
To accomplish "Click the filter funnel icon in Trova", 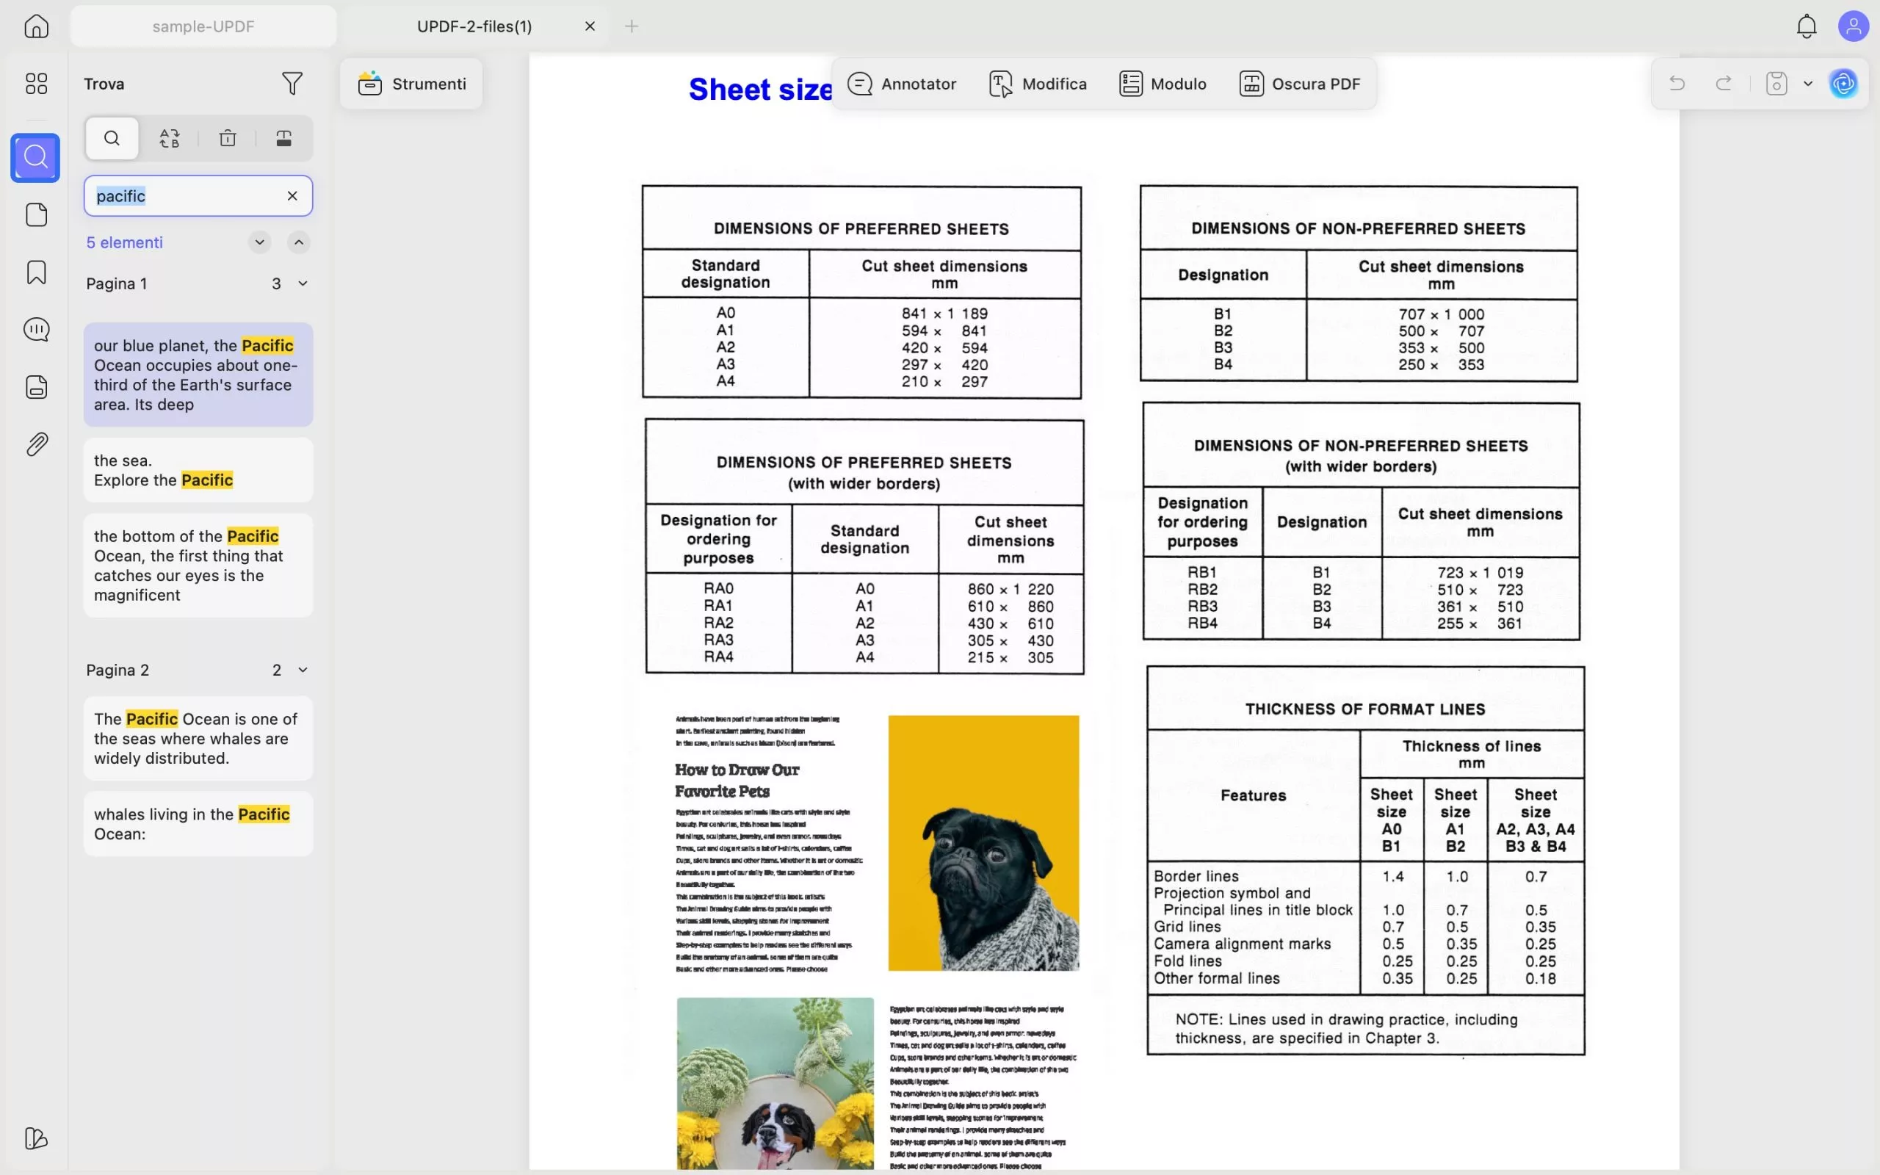I will [x=292, y=83].
